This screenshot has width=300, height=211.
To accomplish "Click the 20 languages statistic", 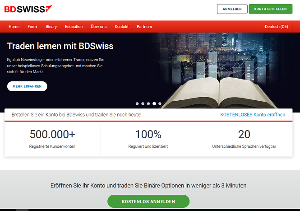I will [244, 134].
